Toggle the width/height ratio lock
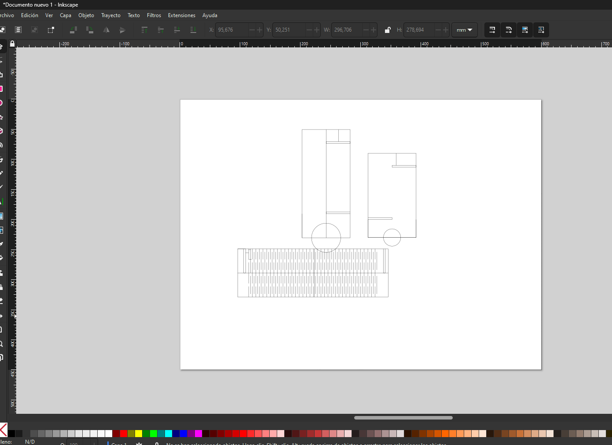 (387, 30)
